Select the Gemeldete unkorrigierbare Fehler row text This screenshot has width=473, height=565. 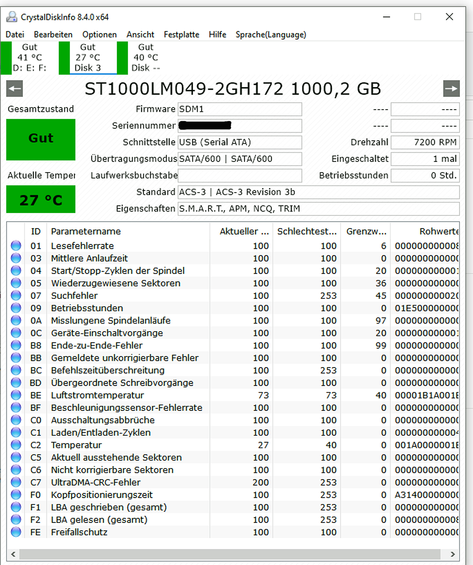[125, 358]
